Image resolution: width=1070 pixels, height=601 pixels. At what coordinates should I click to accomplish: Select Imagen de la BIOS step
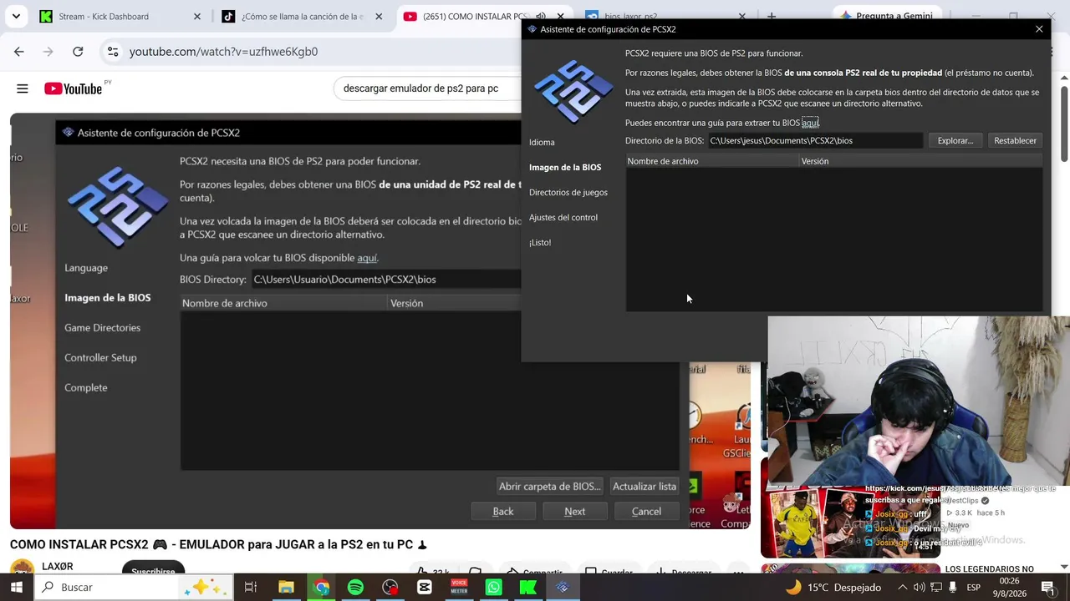point(565,167)
